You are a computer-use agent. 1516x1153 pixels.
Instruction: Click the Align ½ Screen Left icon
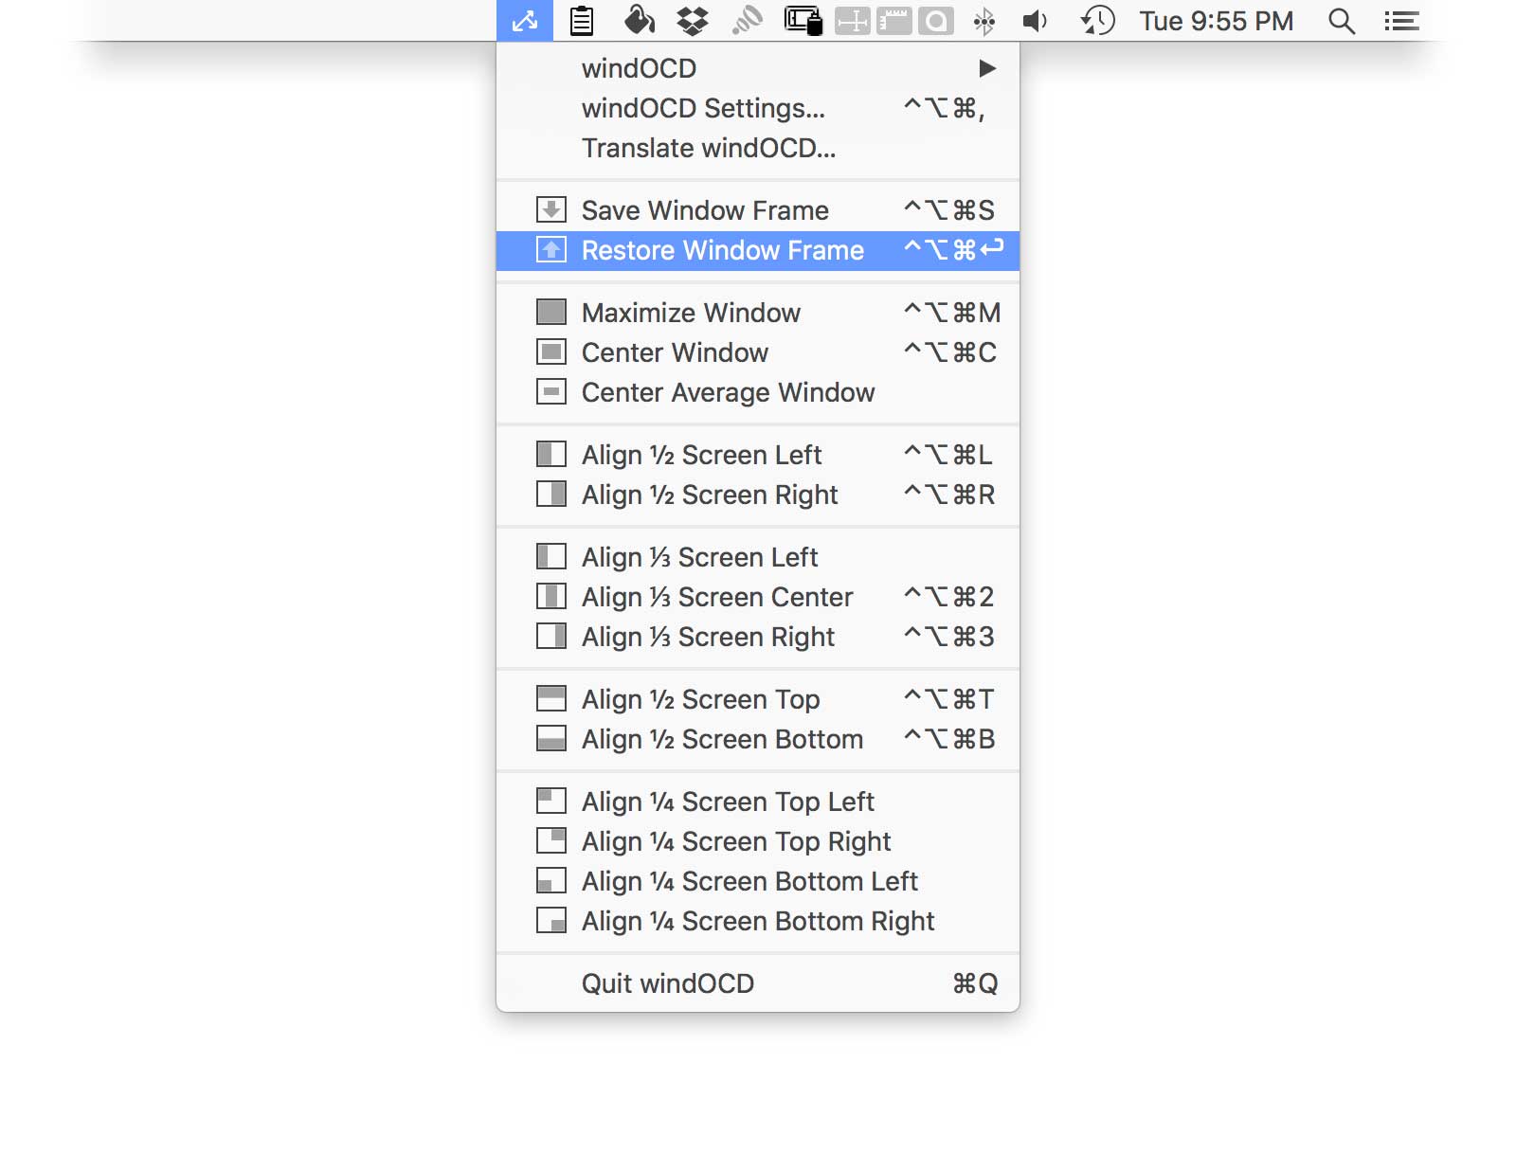(551, 454)
